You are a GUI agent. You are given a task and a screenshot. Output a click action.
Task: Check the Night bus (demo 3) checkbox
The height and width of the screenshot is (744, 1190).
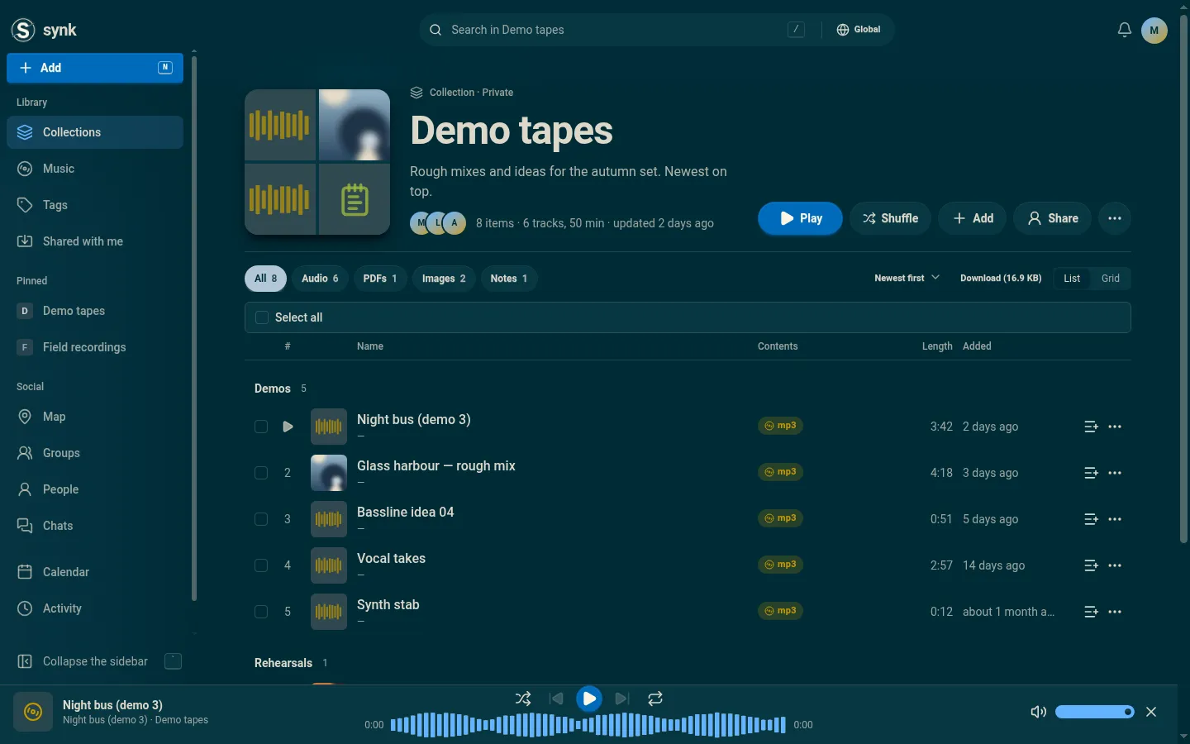261,427
